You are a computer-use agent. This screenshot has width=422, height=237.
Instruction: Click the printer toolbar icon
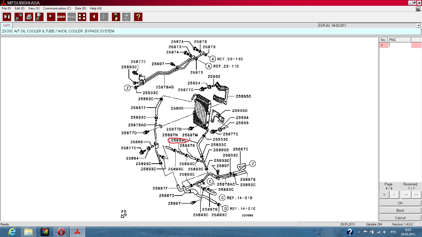pyautogui.click(x=29, y=17)
